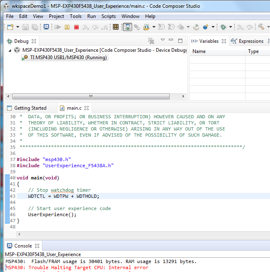The image size is (270, 272).
Task: Collapse the MSP-EXP430F5438_User_Experience tree node
Action: pyautogui.click(x=10, y=50)
